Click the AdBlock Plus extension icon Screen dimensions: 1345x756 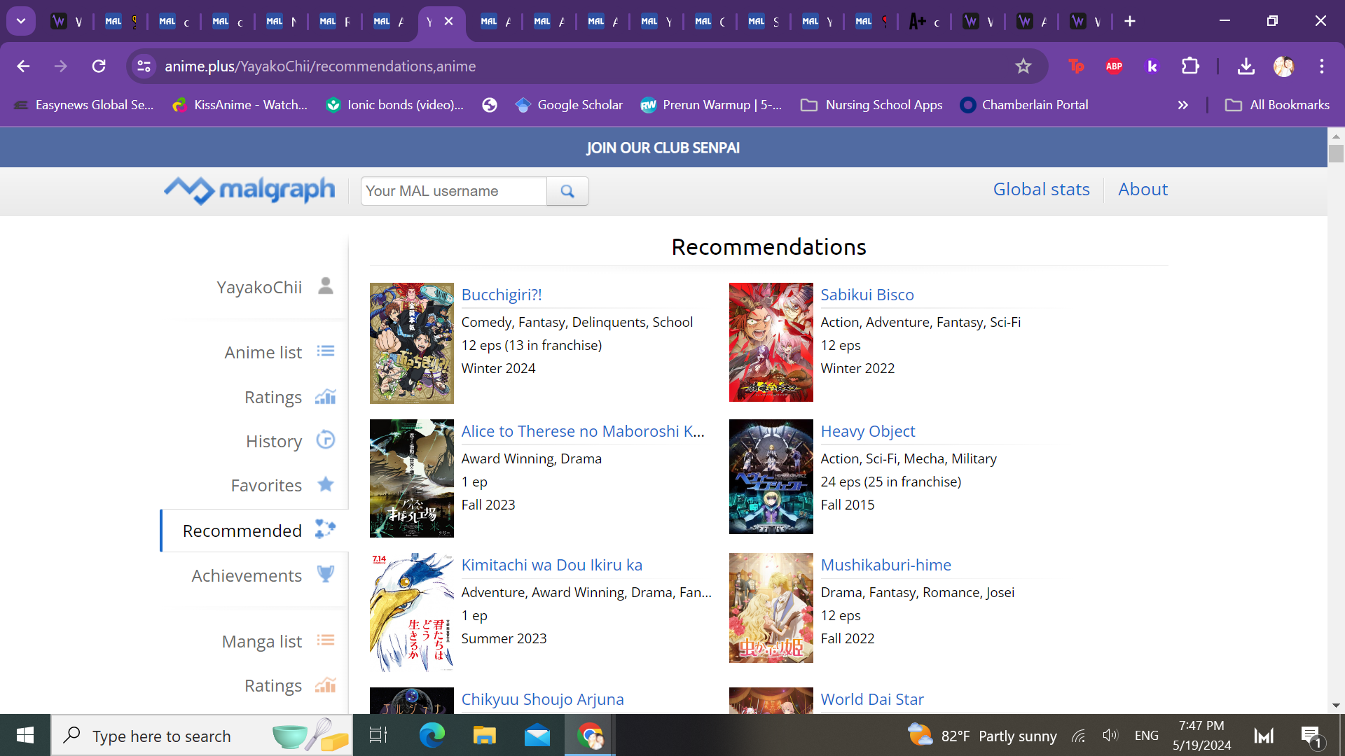click(1114, 66)
